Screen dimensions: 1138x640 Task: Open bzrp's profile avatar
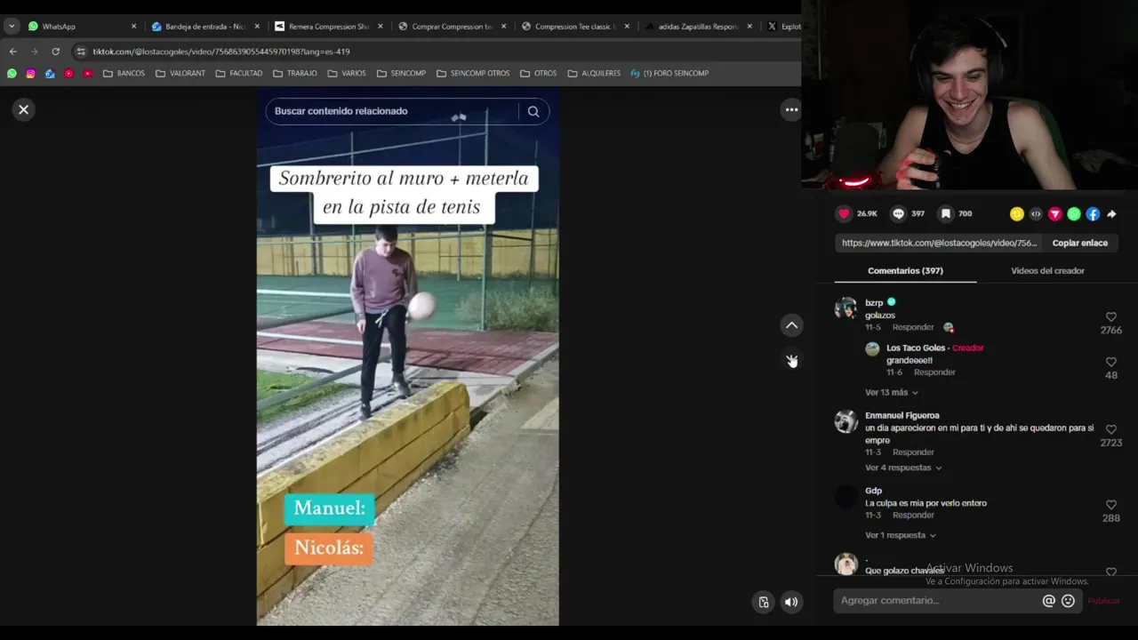pos(845,308)
